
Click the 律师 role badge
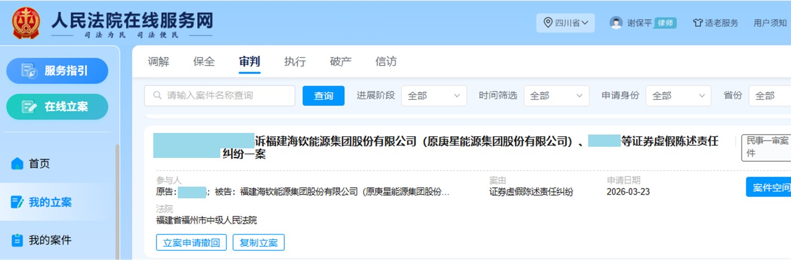pos(665,23)
